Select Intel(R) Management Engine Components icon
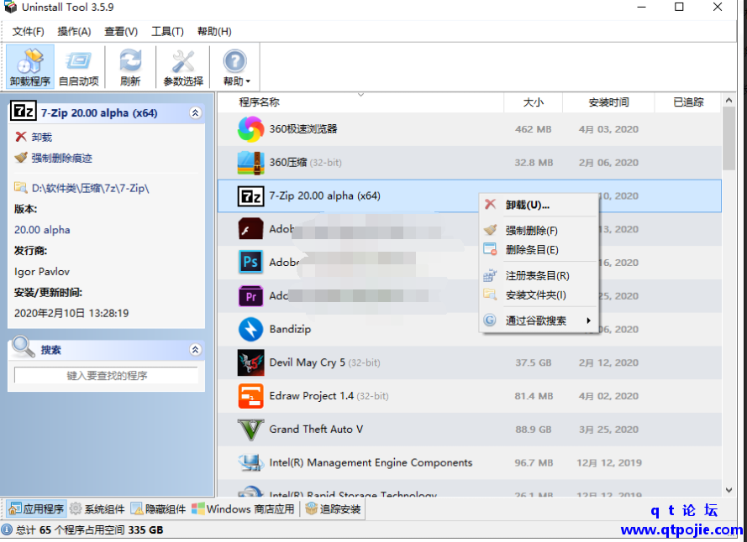The width and height of the screenshot is (747, 542). (x=250, y=462)
